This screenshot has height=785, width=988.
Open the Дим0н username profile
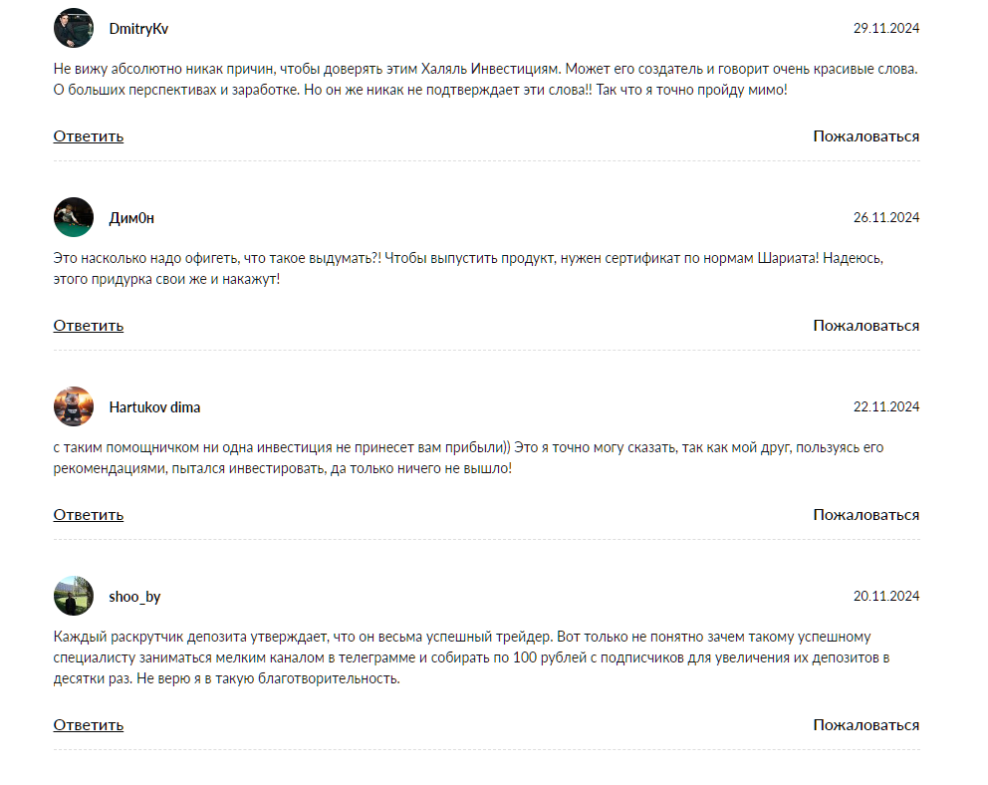click(x=131, y=218)
